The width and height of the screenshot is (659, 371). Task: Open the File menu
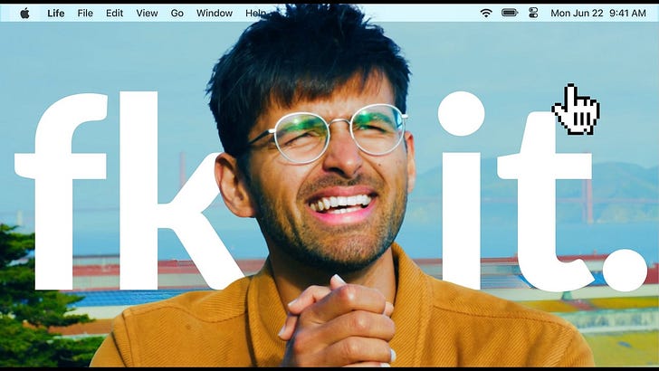(x=85, y=14)
